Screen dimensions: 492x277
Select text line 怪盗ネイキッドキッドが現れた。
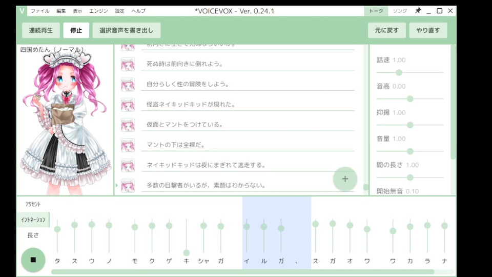(248, 104)
